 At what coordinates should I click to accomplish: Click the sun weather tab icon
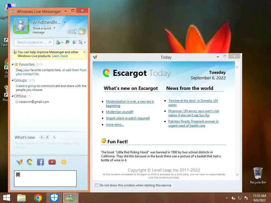[x=64, y=162]
